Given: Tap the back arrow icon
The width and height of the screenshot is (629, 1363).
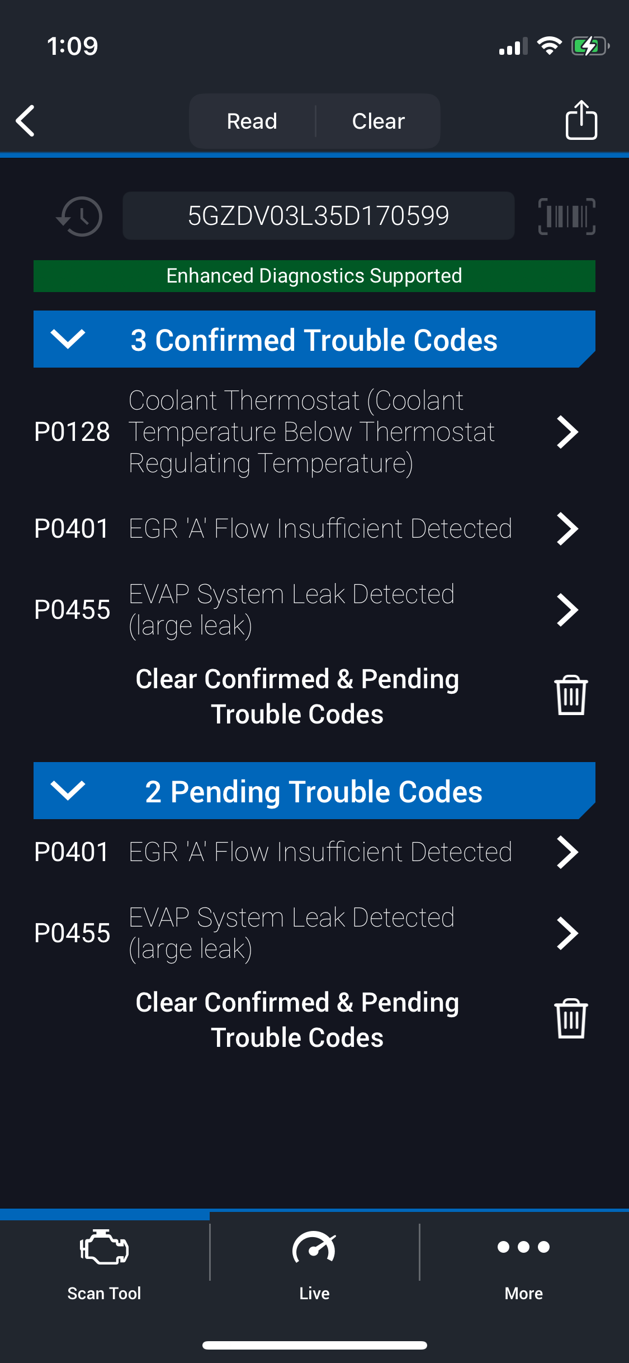Looking at the screenshot, I should point(26,121).
